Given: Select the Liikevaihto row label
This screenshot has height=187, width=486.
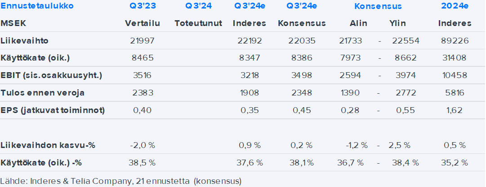Looking at the screenshot, I should [25, 41].
